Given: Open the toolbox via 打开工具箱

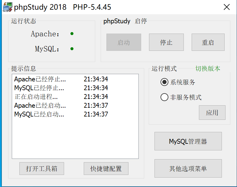Looking at the screenshot, I should point(42,169).
